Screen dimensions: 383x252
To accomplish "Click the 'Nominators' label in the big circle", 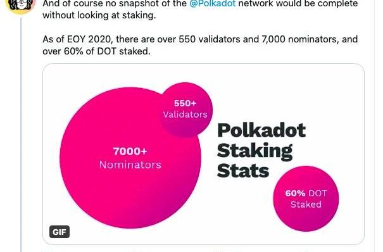I will pyautogui.click(x=130, y=165).
